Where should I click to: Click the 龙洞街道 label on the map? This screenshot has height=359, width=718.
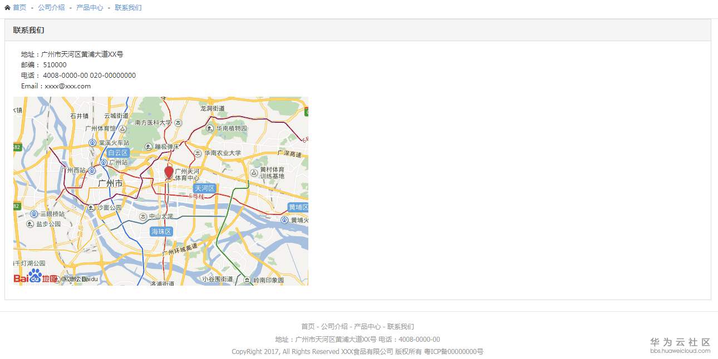[x=212, y=108]
